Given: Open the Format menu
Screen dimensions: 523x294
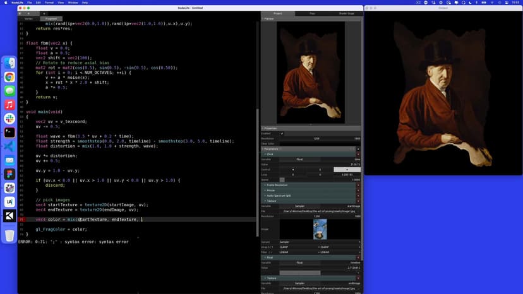Looking at the screenshot, I should pyautogui.click(x=51, y=3).
